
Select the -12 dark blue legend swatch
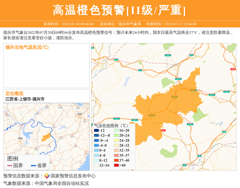coord(96,131)
